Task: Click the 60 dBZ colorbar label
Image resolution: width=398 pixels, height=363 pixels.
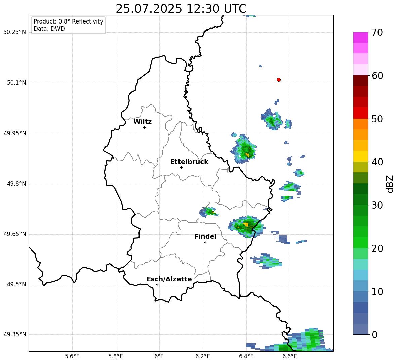Action: [377, 76]
